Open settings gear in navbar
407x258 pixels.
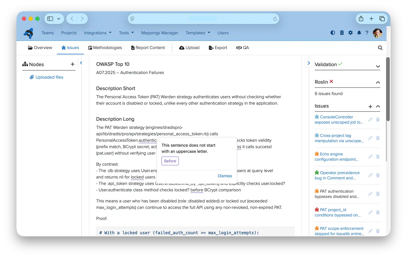tap(351, 33)
